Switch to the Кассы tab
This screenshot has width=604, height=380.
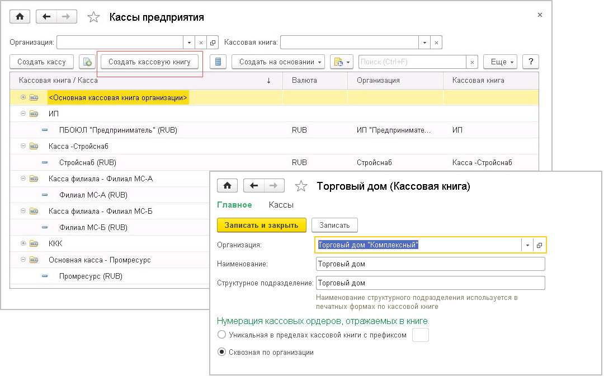(281, 205)
